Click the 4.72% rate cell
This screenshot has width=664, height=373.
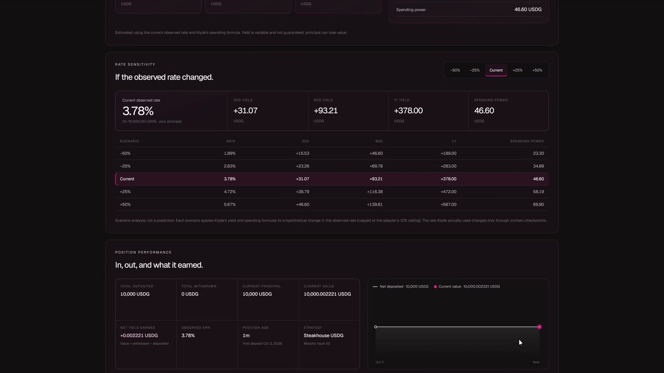pos(230,192)
